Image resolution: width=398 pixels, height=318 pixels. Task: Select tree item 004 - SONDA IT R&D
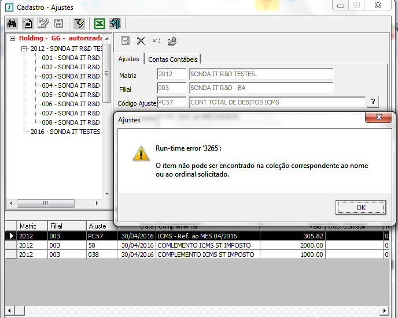(71, 85)
